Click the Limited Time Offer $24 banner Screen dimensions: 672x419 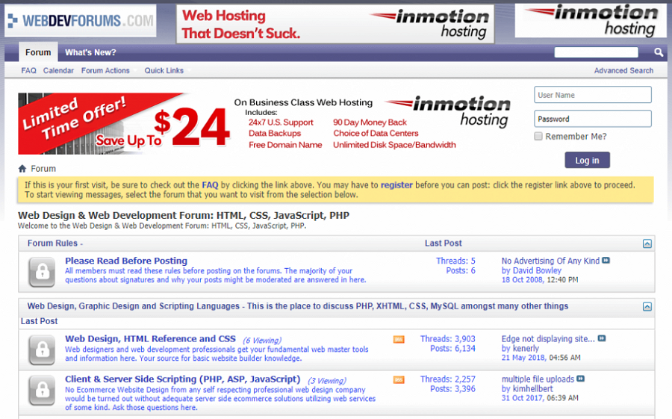pos(264,123)
